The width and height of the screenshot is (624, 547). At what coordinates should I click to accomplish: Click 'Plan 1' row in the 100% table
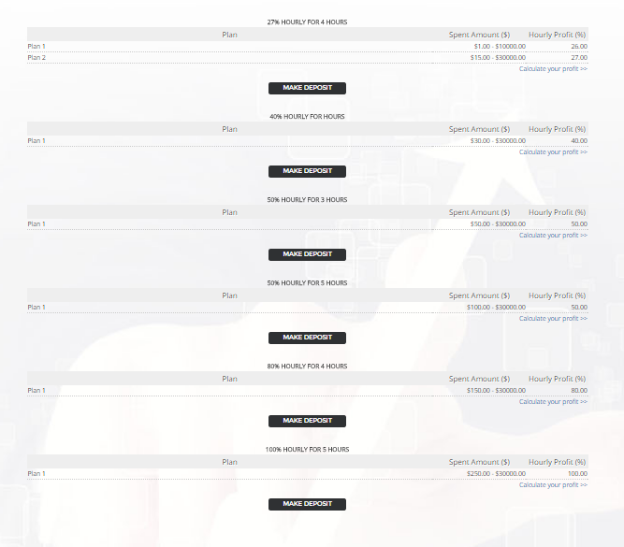pos(307,473)
